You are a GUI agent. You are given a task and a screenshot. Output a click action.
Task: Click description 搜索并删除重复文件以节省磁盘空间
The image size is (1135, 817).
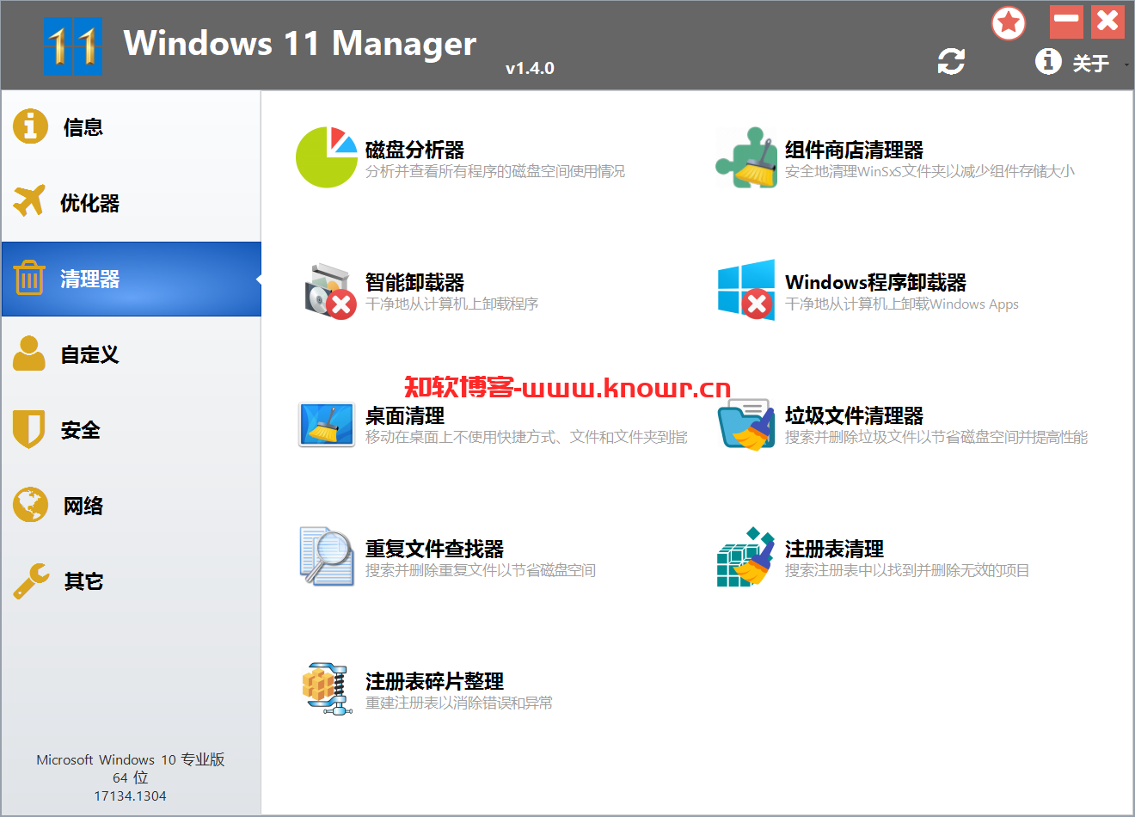pos(481,570)
